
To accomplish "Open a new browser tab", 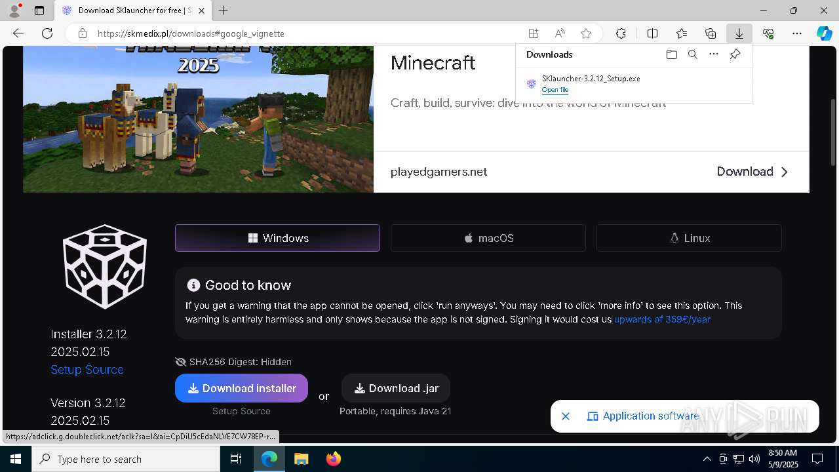I will coord(224,10).
